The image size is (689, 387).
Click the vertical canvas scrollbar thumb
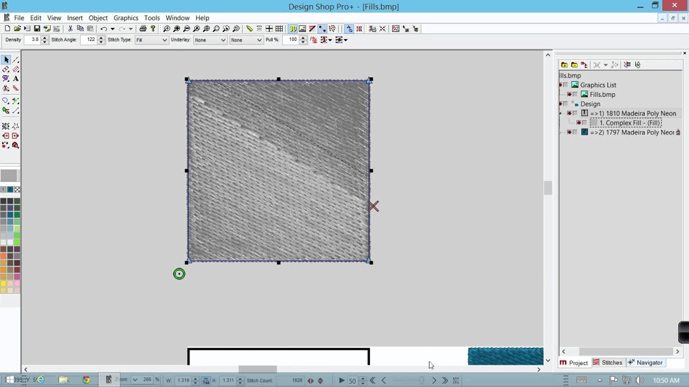point(548,188)
